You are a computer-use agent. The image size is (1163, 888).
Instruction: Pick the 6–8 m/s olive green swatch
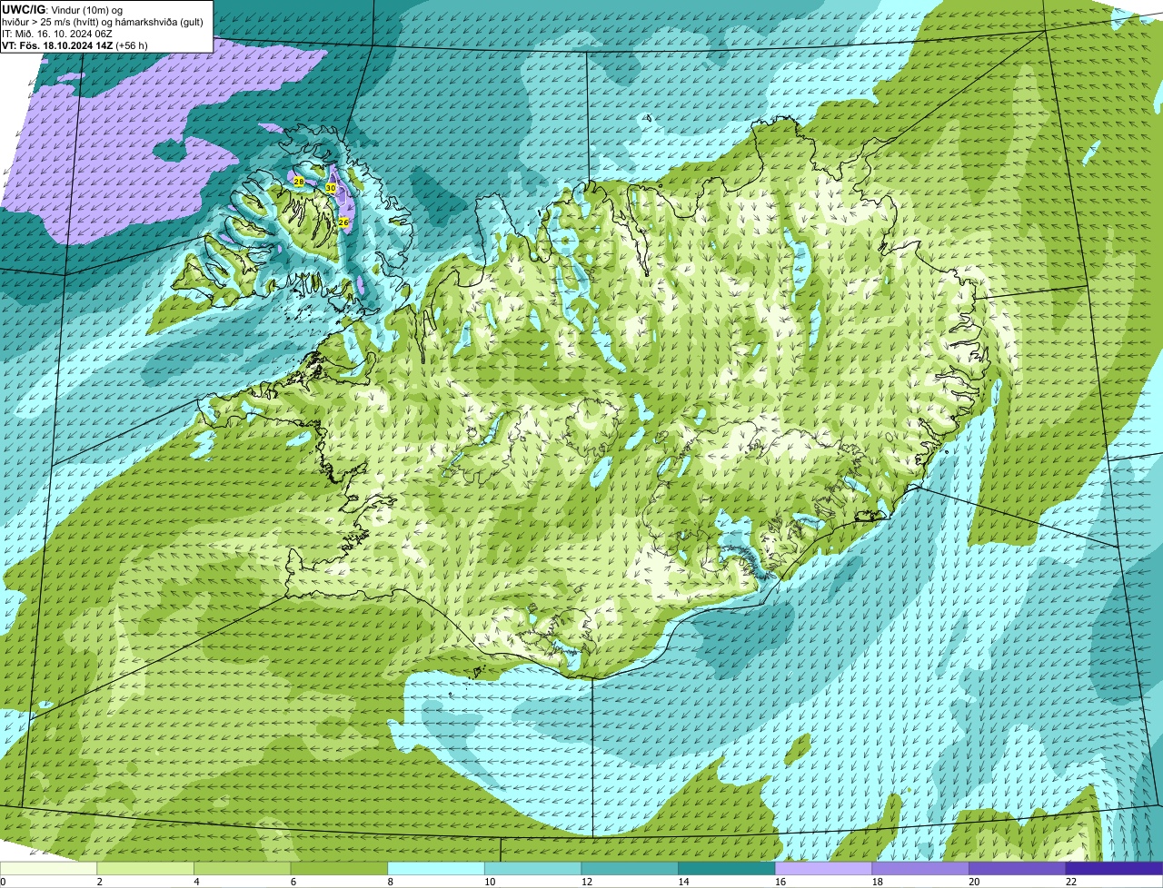(x=339, y=868)
